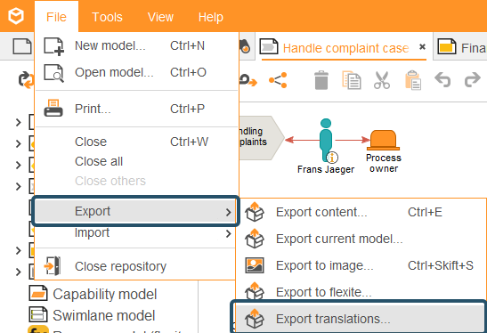Image resolution: width=487 pixels, height=333 pixels.
Task: Click the printer icon
Action: (53, 108)
